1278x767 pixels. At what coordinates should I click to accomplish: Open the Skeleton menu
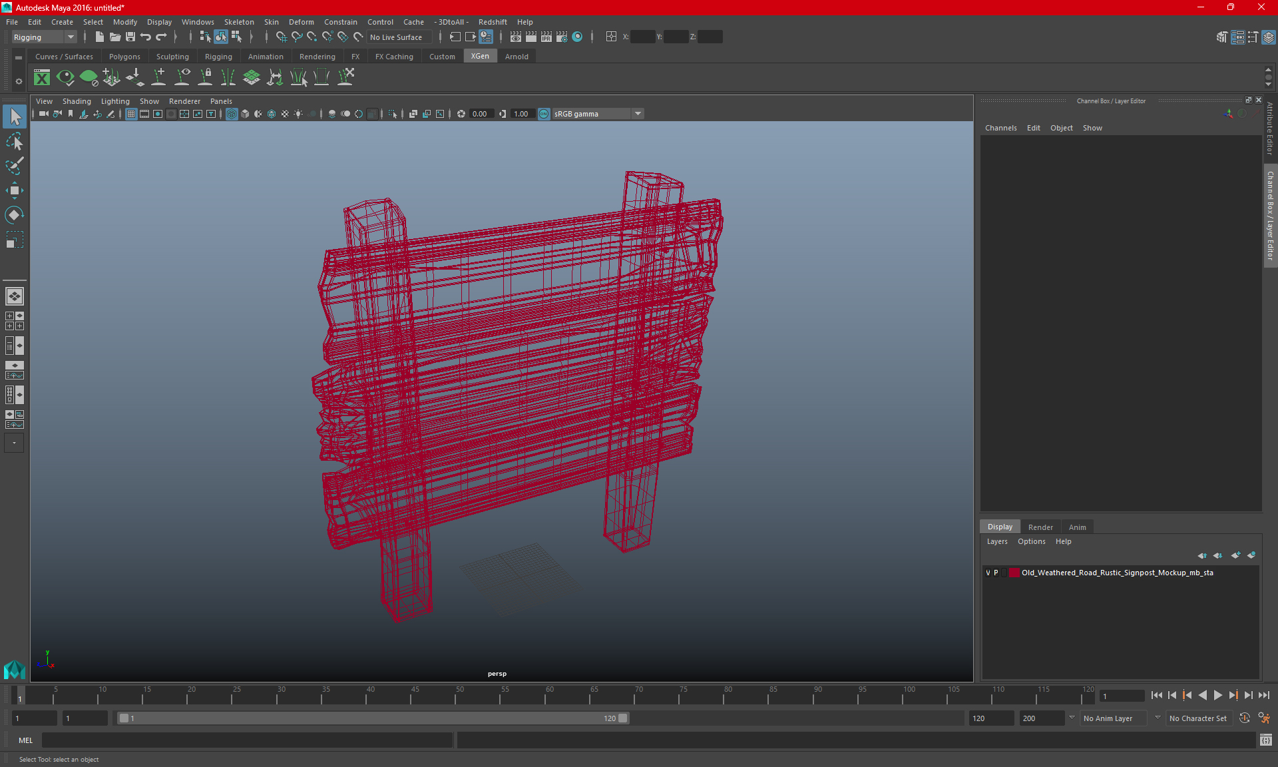coord(239,22)
